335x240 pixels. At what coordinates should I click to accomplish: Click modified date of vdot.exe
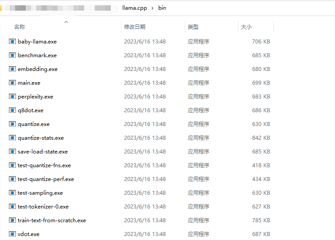click(145, 234)
